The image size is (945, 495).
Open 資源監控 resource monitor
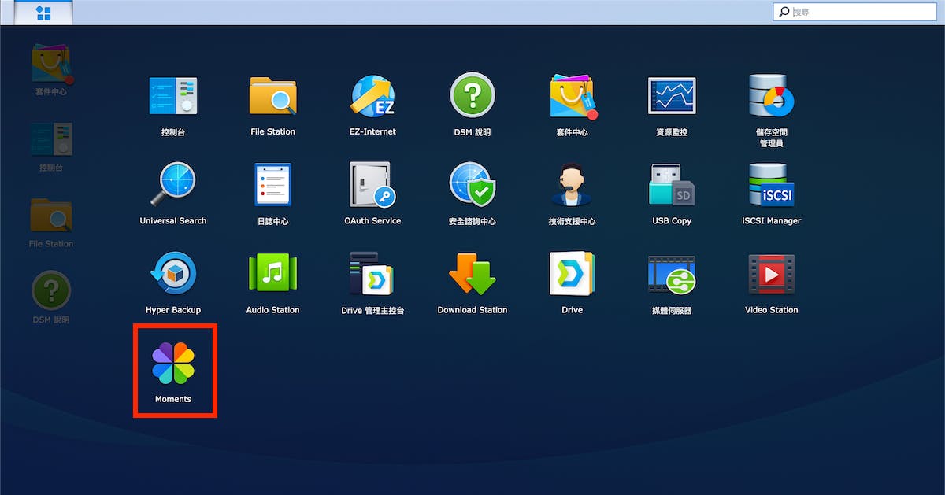(672, 97)
